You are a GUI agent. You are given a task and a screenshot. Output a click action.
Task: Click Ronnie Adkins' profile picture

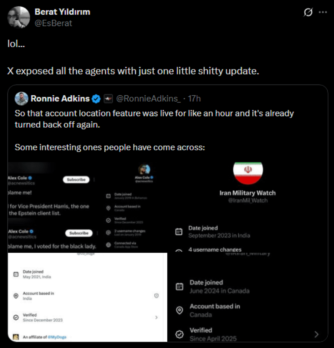[x=22, y=99]
